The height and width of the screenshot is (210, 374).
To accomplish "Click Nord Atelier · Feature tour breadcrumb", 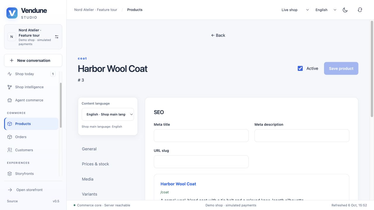I will [x=96, y=10].
